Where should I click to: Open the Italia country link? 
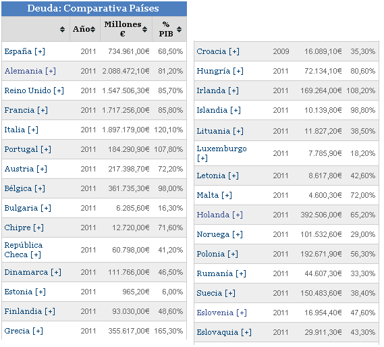(15, 130)
